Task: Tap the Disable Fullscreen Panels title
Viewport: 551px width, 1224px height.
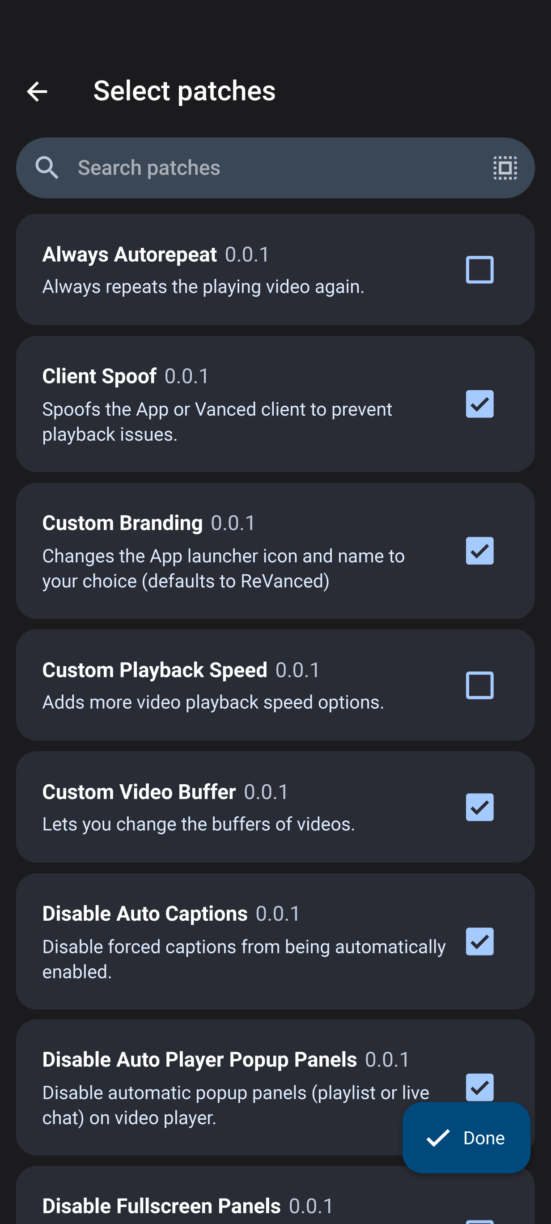Action: 161,1206
